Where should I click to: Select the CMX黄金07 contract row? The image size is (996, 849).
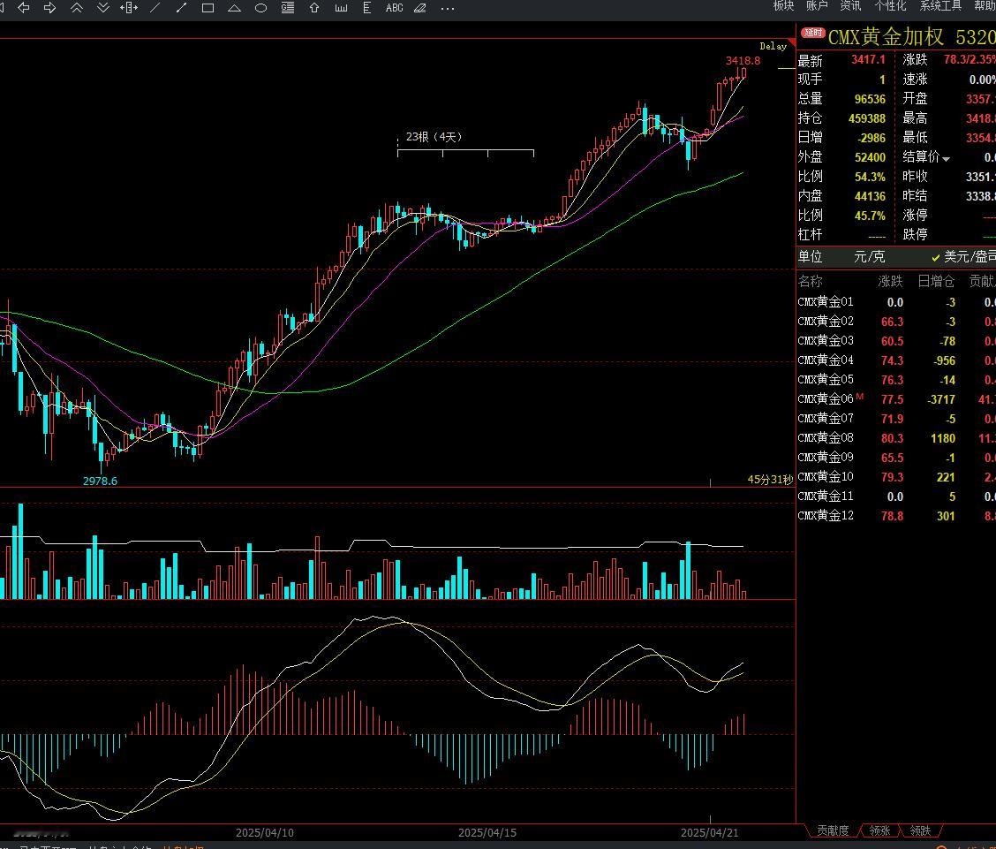click(896, 419)
